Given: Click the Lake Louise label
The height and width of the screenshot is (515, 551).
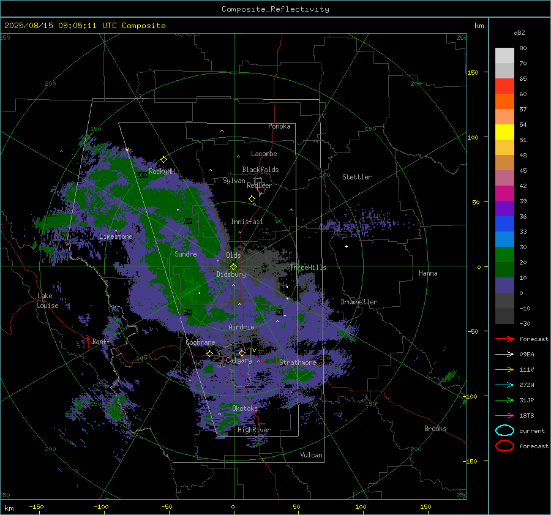Looking at the screenshot, I should tap(47, 301).
